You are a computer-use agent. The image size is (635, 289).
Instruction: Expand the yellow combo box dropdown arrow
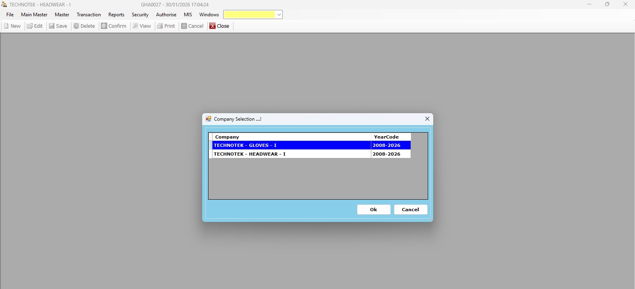click(279, 15)
